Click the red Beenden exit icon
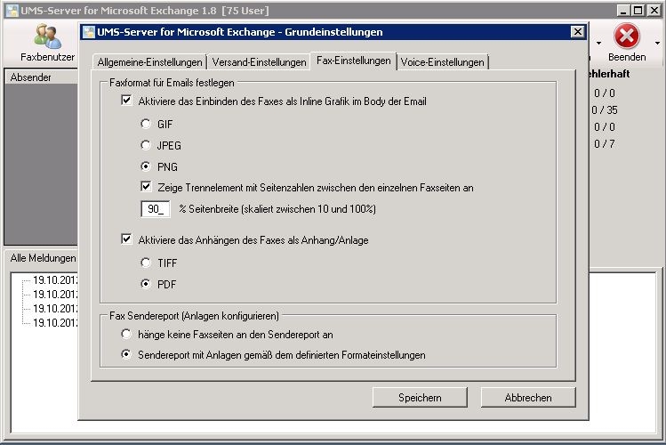 click(627, 36)
